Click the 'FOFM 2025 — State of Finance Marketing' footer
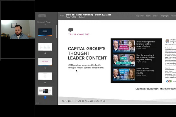Viewport: 176px width, 117px height. (x=84, y=101)
